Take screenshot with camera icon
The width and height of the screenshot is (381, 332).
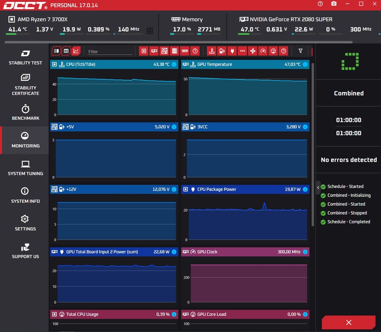coord(334,4)
